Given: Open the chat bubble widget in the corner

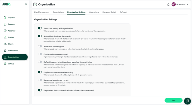Looking at the screenshot, I should coord(187,101).
